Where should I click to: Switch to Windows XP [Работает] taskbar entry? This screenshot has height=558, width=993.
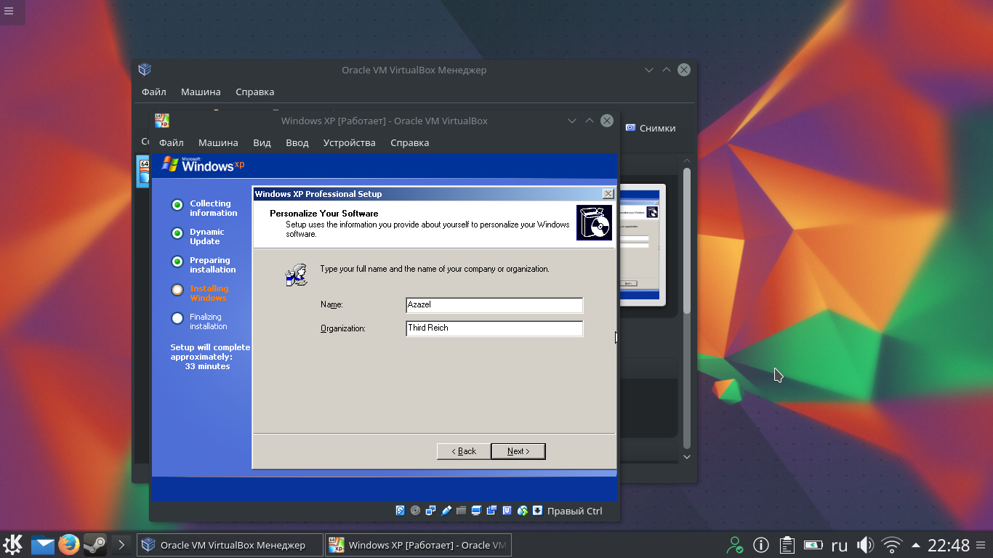[418, 545]
